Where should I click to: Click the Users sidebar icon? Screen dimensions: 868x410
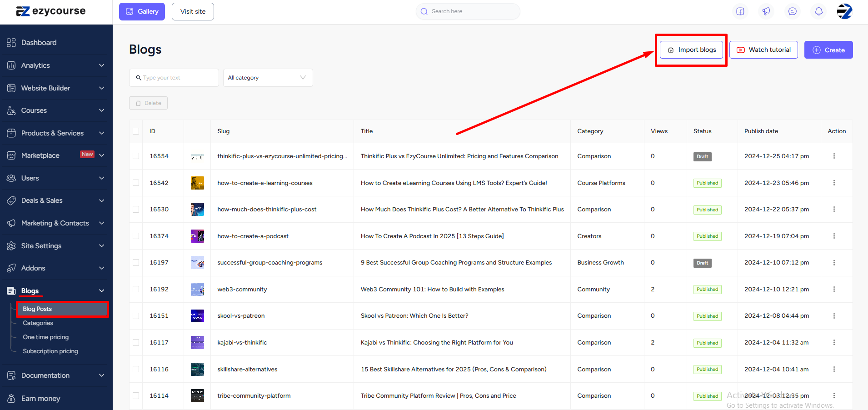coord(11,178)
